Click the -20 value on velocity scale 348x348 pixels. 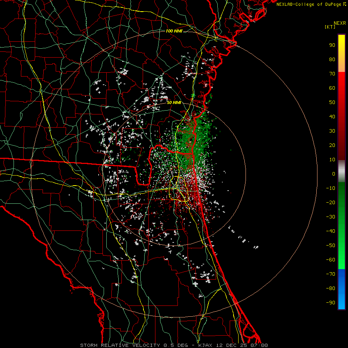[x=331, y=203]
